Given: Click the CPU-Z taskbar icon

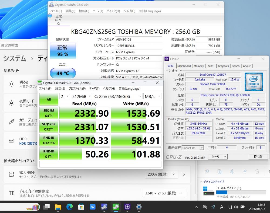Looking at the screenshot, I should (x=127, y=207).
